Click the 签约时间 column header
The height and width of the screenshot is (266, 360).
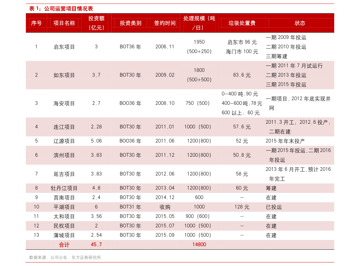point(165,23)
